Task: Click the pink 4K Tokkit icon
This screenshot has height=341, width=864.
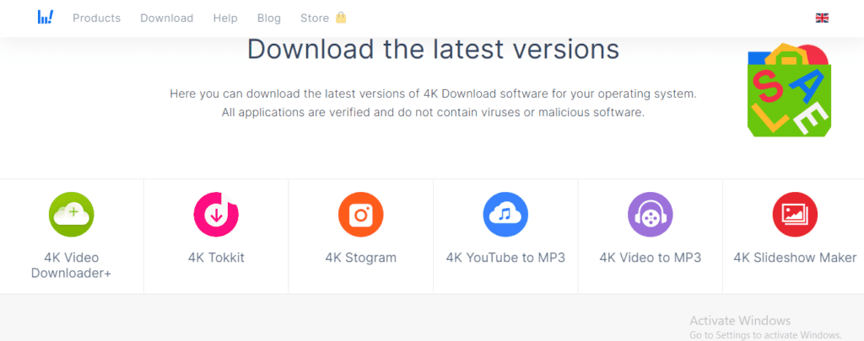Action: (x=216, y=215)
